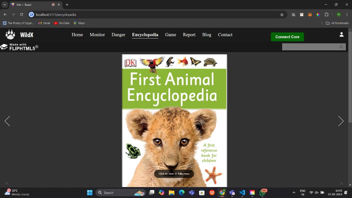Open the Monitor nav link
The image size is (352, 198).
(x=97, y=35)
